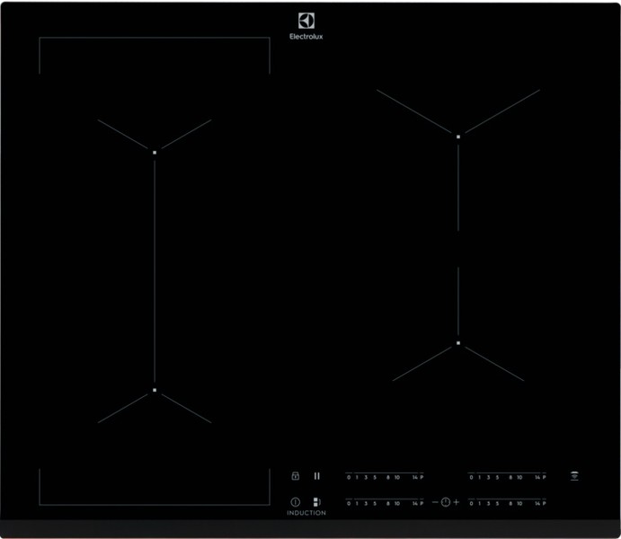Click the Electrolux logo icon
Viewport: 621px width, 539px height.
[x=306, y=22]
